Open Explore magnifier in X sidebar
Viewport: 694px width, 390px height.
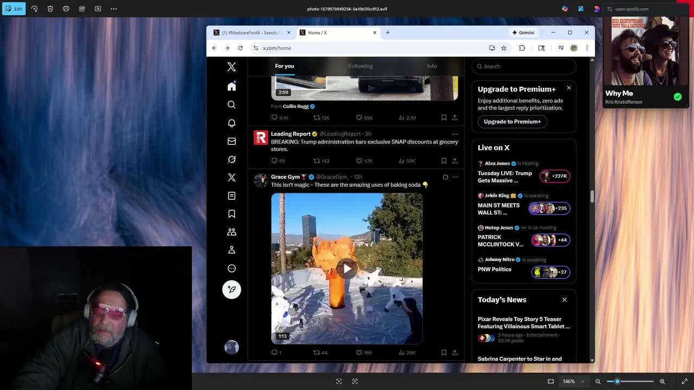(232, 105)
